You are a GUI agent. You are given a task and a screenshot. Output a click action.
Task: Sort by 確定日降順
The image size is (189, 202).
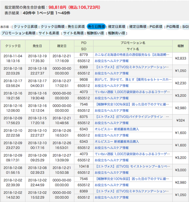[x=138, y=27]
